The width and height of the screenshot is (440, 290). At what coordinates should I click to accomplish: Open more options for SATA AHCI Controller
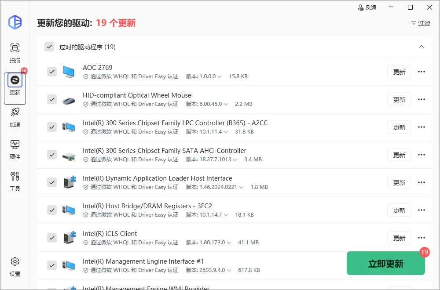click(422, 155)
